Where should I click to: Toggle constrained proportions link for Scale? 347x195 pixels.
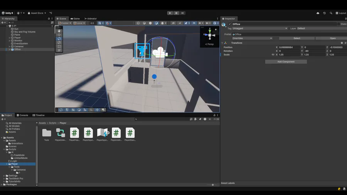tap(273, 55)
